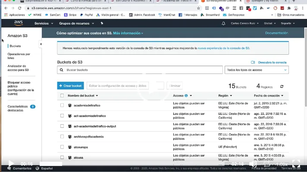Open the PayPal bookmark

86,15
